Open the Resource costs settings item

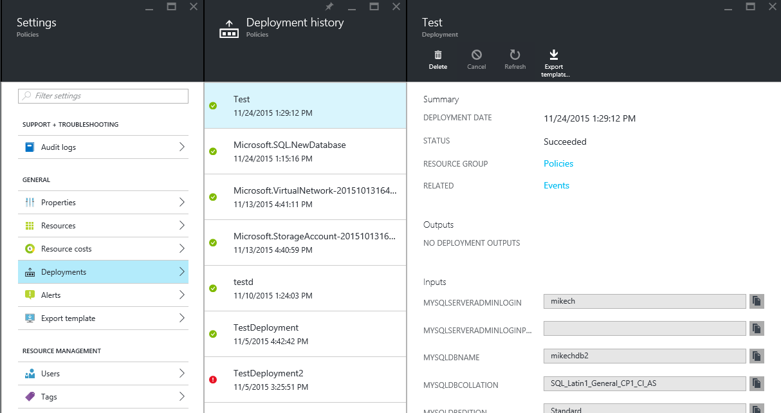point(103,249)
